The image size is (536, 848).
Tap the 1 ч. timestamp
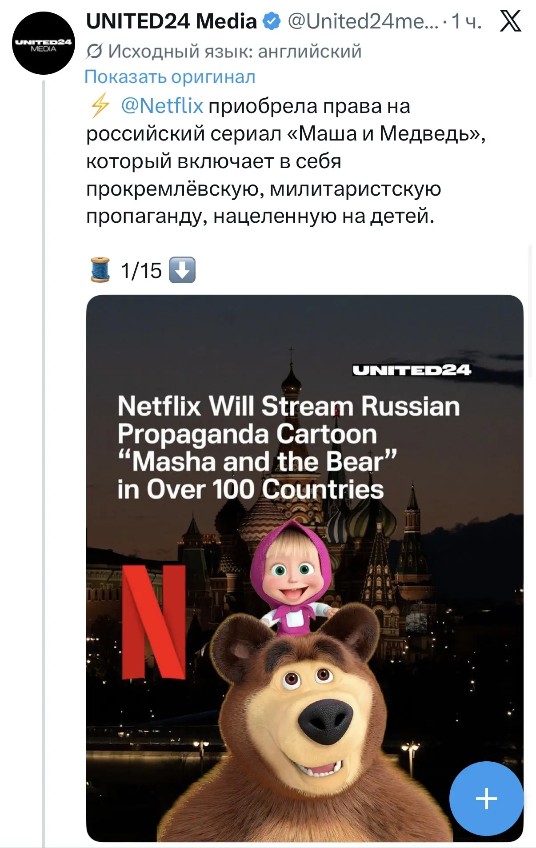[x=467, y=21]
